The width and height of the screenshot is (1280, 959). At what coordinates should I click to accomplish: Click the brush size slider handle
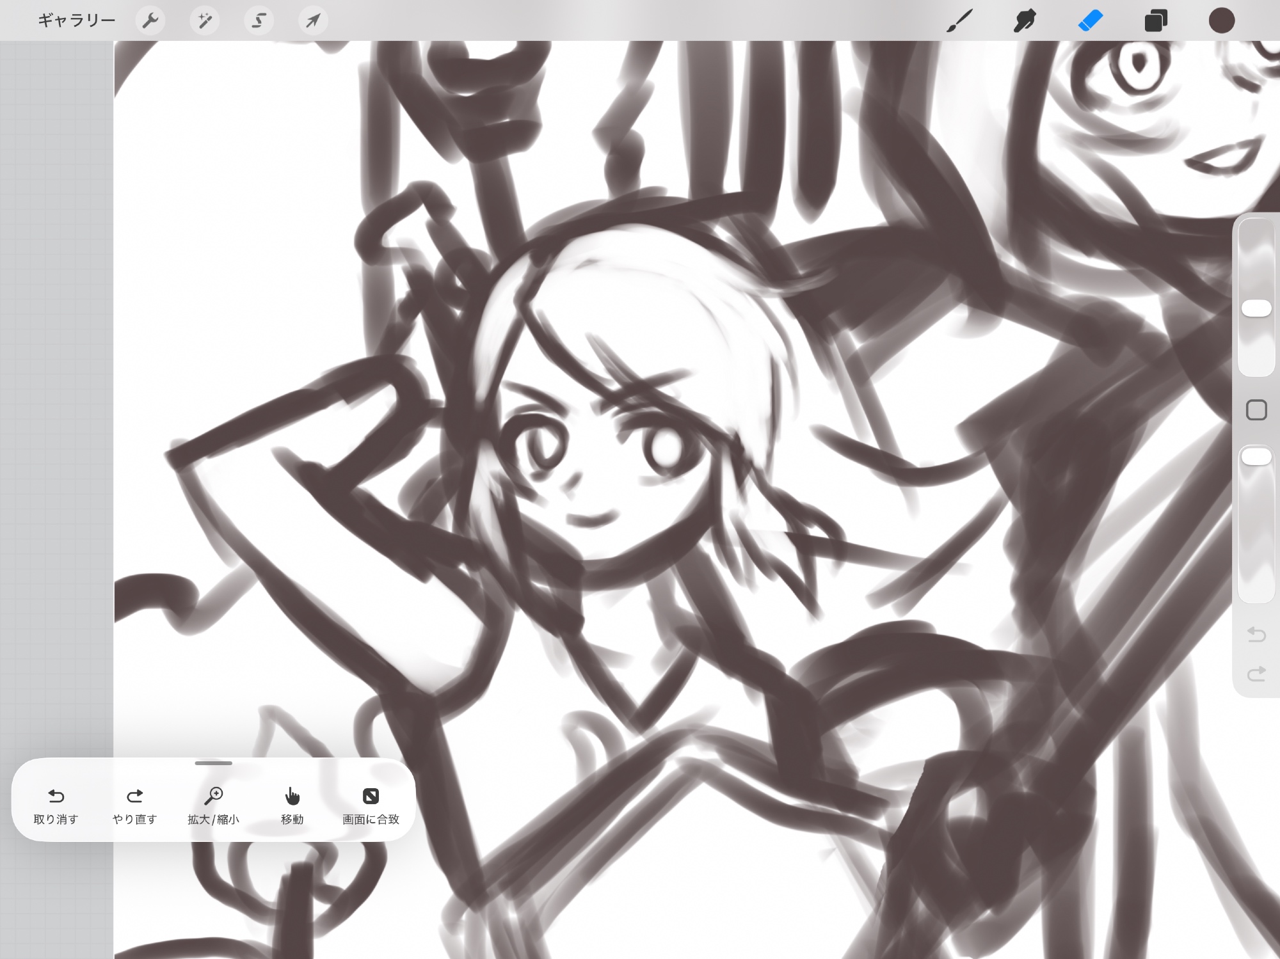tap(1256, 308)
